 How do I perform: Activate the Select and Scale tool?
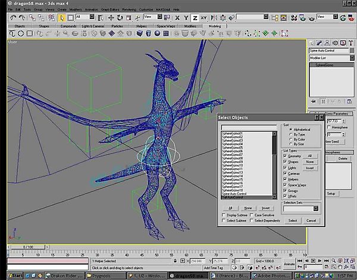pyautogui.click(x=129, y=17)
